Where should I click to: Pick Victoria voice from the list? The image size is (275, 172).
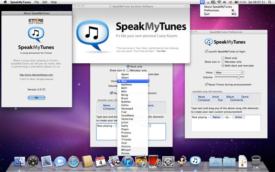tap(133, 147)
